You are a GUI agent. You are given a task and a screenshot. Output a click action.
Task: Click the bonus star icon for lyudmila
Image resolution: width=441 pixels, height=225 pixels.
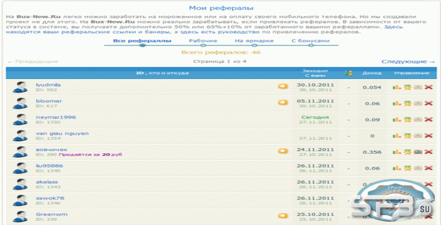point(407,87)
